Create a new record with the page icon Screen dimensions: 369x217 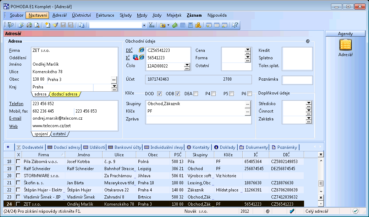(48, 25)
